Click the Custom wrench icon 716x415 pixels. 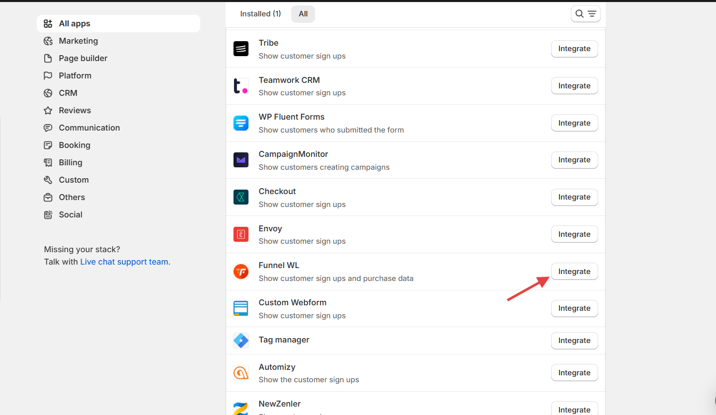48,180
